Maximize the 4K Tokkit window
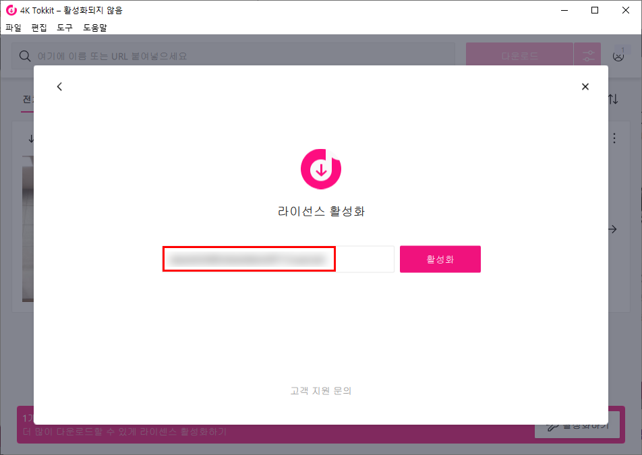642x455 pixels. tap(595, 10)
